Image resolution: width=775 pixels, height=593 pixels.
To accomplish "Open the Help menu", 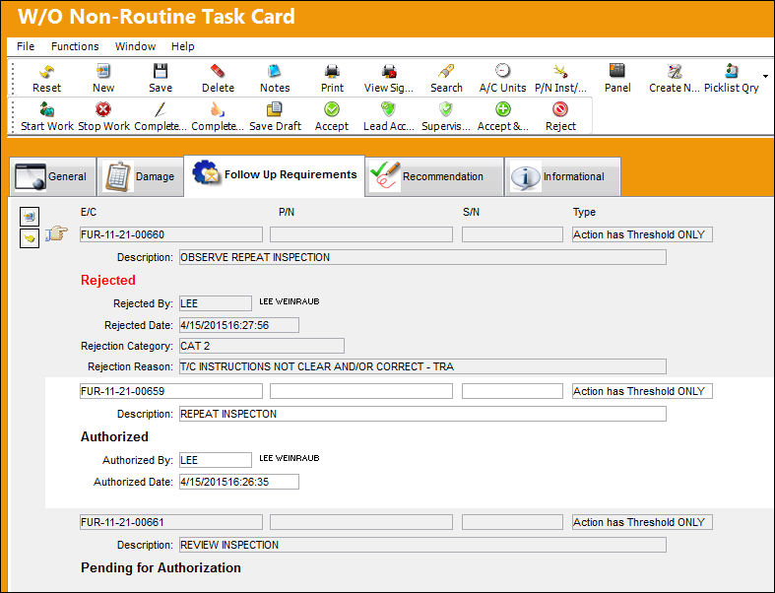I will tap(182, 46).
